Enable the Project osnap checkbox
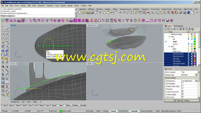Image resolution: width=201 pixels, height=113 pixels. click(72, 105)
